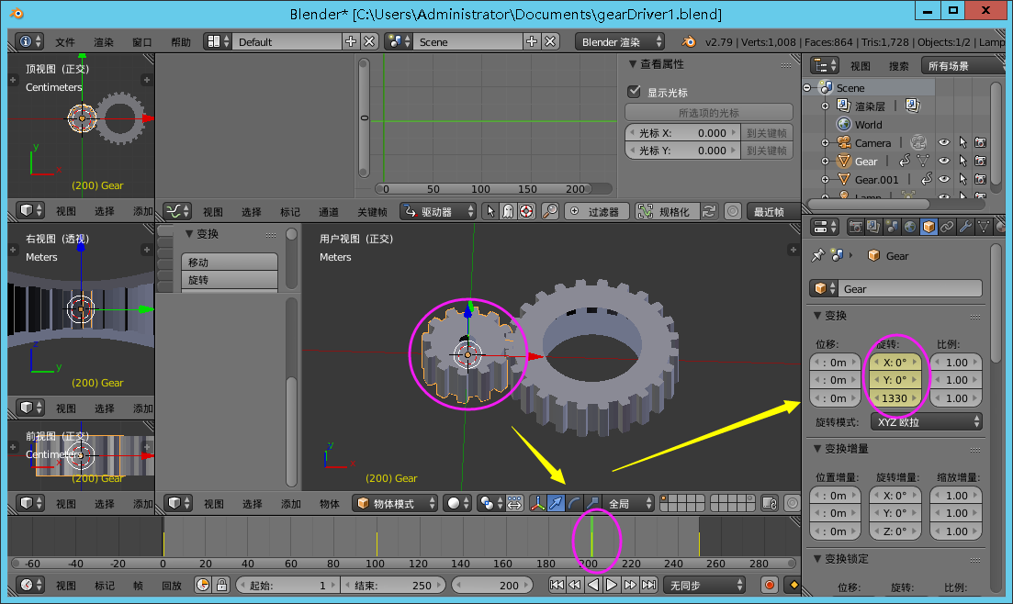Click the Camera object icon in outliner

[844, 143]
